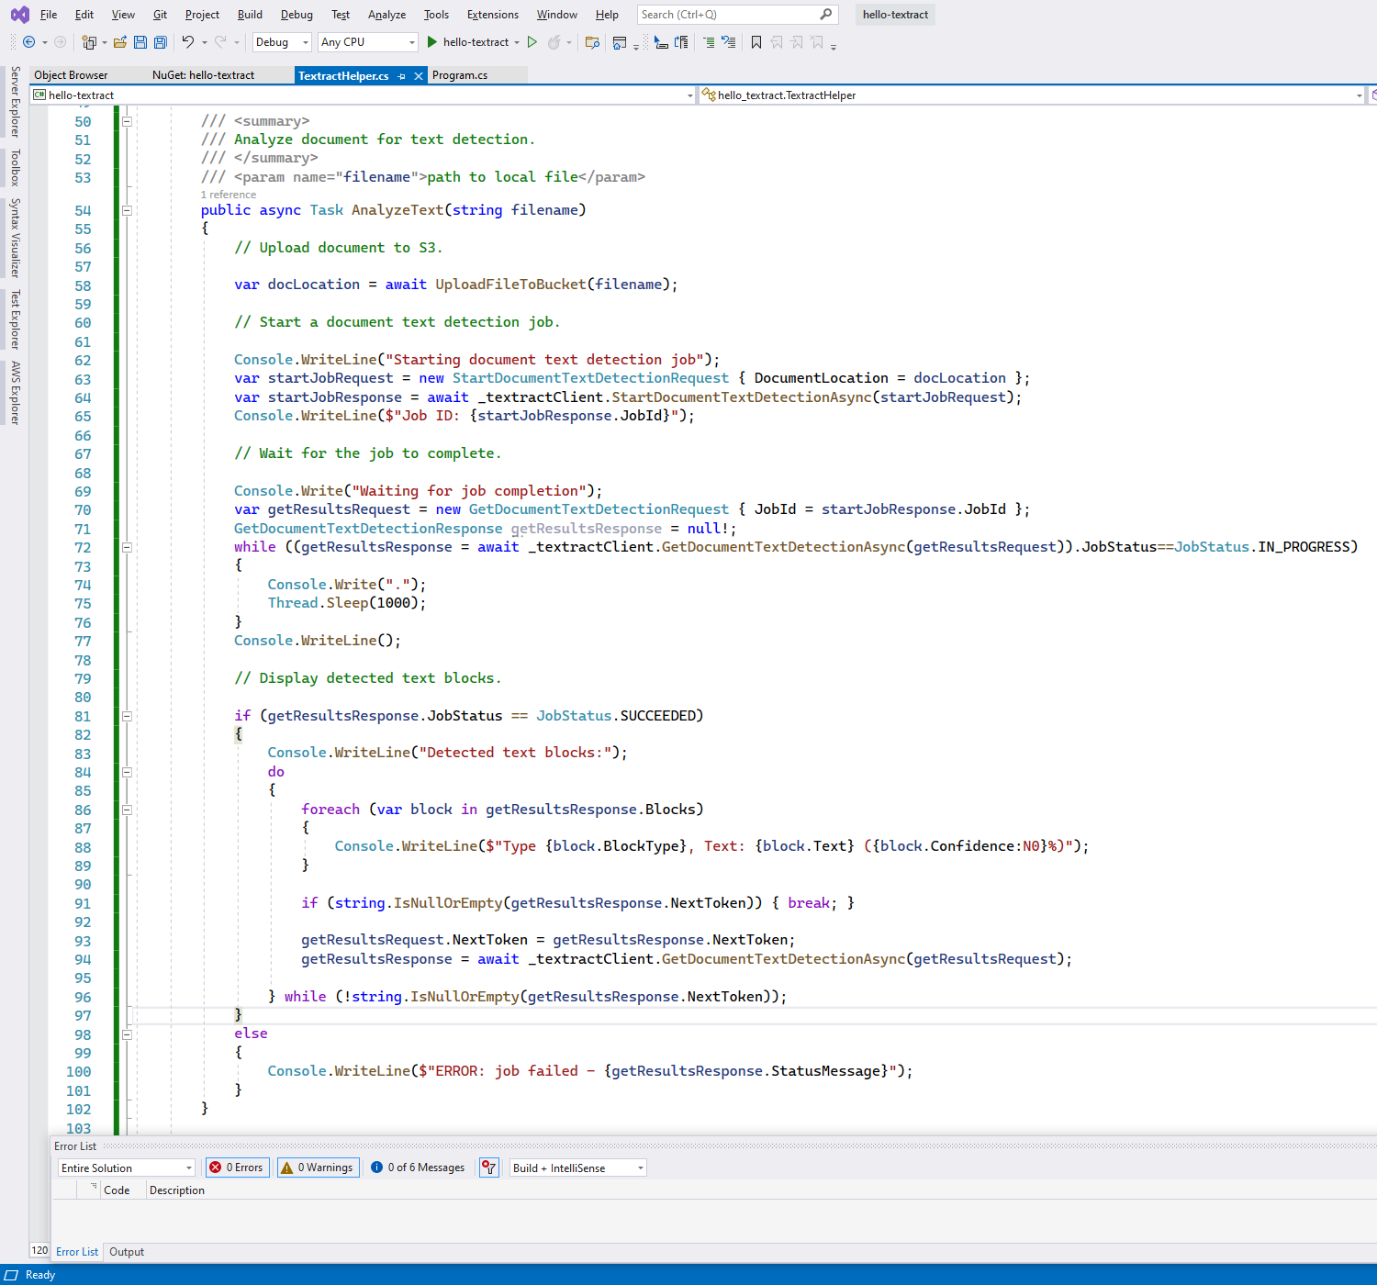Toggle the 0 Errors filter

point(237,1168)
